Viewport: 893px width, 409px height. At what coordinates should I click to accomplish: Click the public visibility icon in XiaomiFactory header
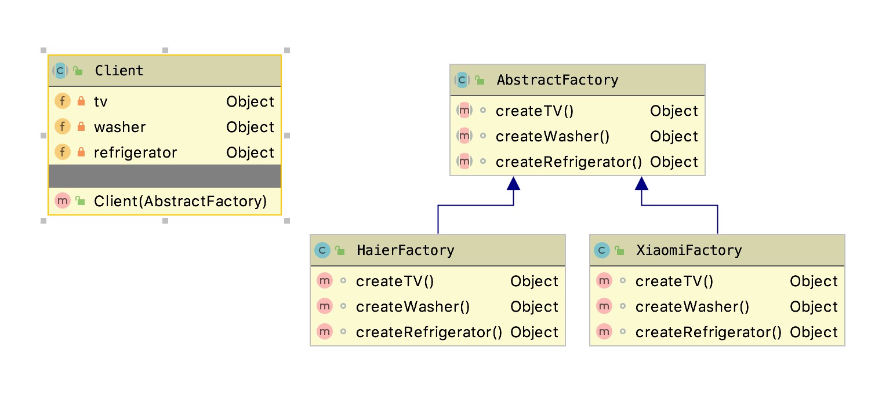pyautogui.click(x=619, y=251)
